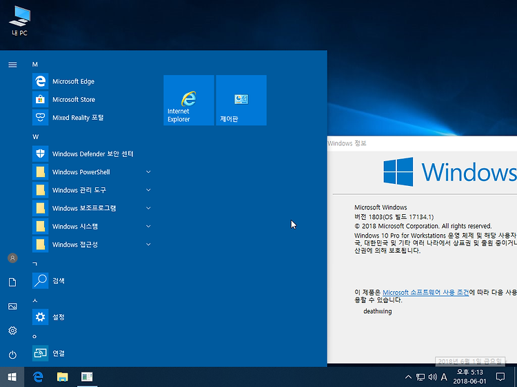The image size is (517, 387).
Task: Open Microsoft Store in the app list
Action: (x=92, y=99)
